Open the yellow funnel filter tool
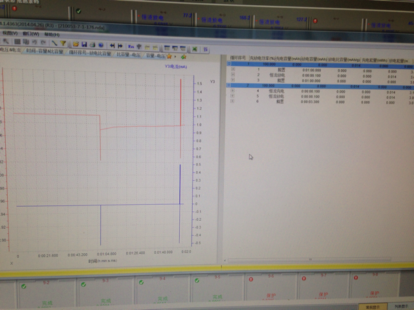The height and width of the screenshot is (310, 414). click(63, 43)
